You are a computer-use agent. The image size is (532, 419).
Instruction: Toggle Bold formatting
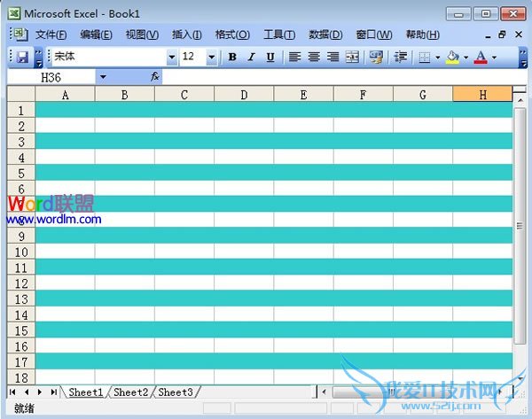232,57
